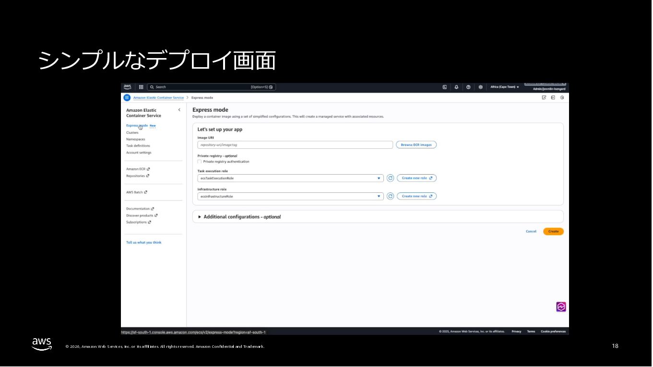Refresh the Task execution role list

coord(390,178)
